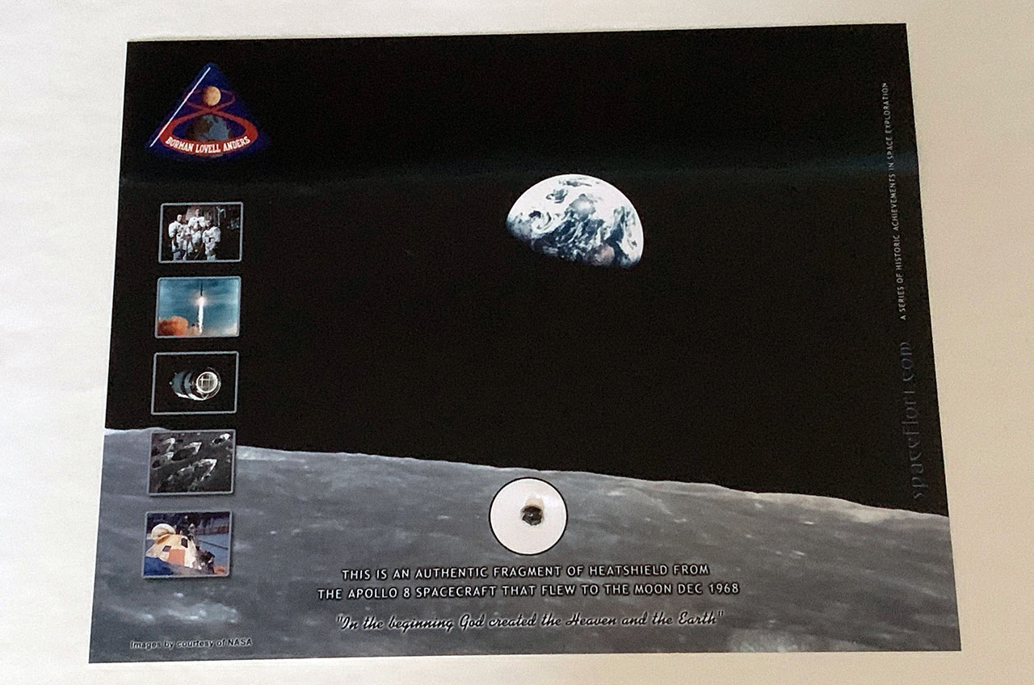The height and width of the screenshot is (685, 1034).
Task: Select the spacecraft-in-space thumbnail
Action: (x=195, y=383)
